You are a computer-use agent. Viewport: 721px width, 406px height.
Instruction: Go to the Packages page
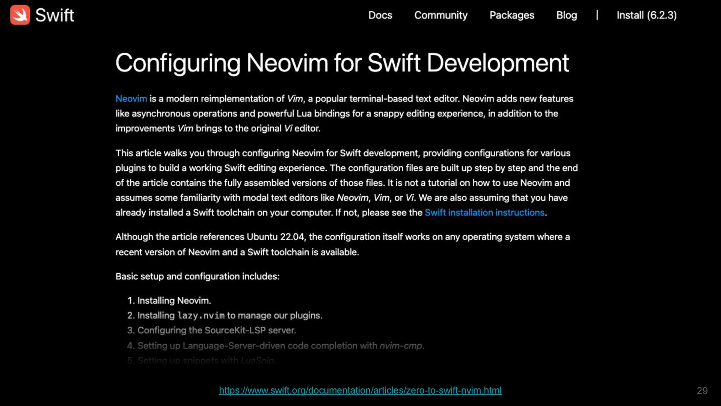[511, 15]
